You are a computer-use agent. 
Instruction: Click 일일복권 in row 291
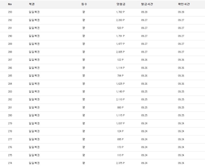[34, 28]
